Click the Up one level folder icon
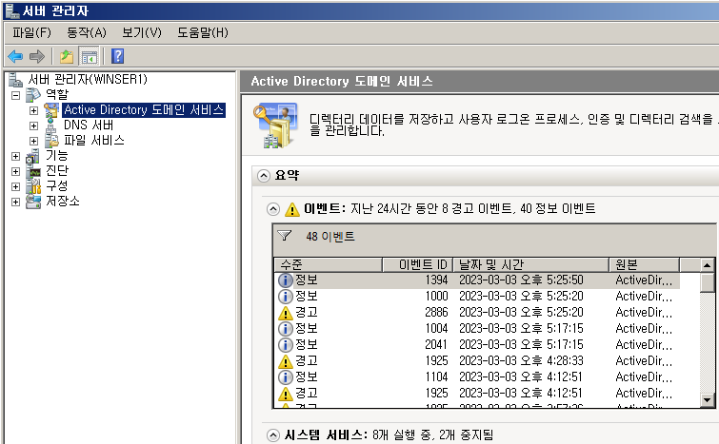Image resolution: width=719 pixels, height=444 pixels. 67,56
